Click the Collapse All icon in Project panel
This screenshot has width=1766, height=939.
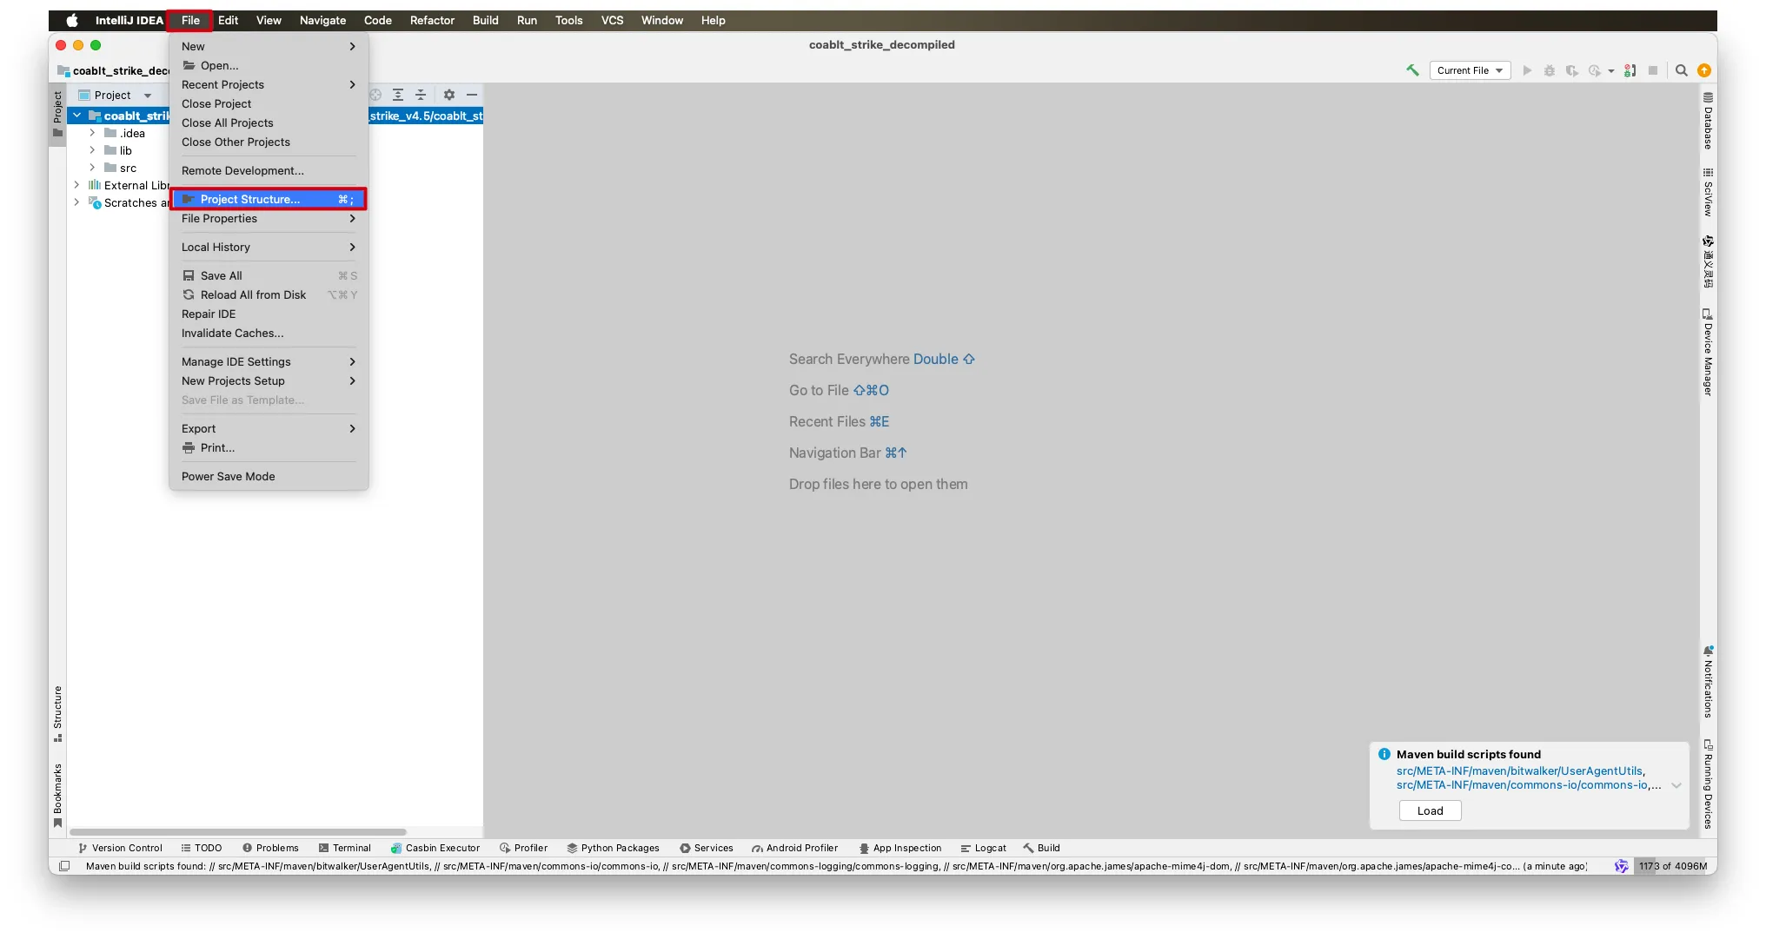pos(421,95)
